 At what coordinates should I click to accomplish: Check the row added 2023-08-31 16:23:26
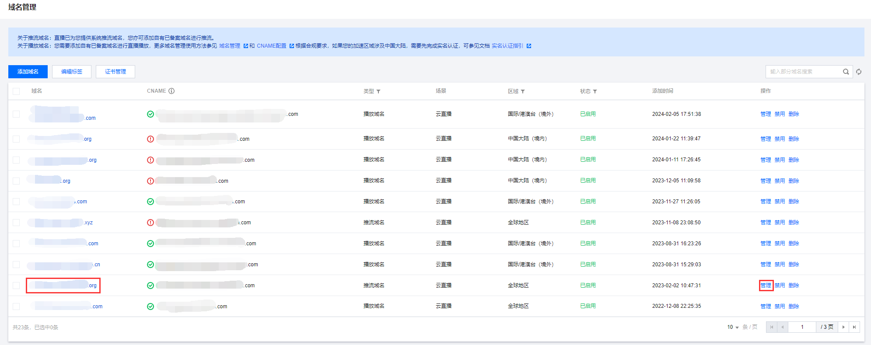click(x=16, y=244)
